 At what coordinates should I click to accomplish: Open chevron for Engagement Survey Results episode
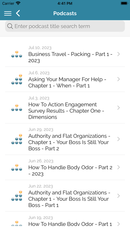[118, 108]
